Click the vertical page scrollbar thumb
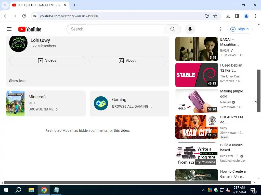The width and height of the screenshot is (261, 195). (259, 91)
